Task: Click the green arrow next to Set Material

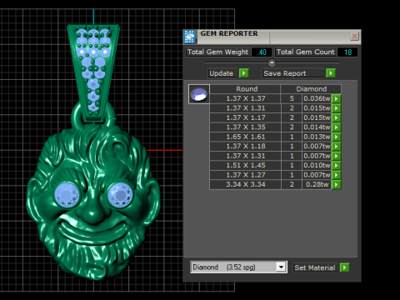Action: pos(344,267)
